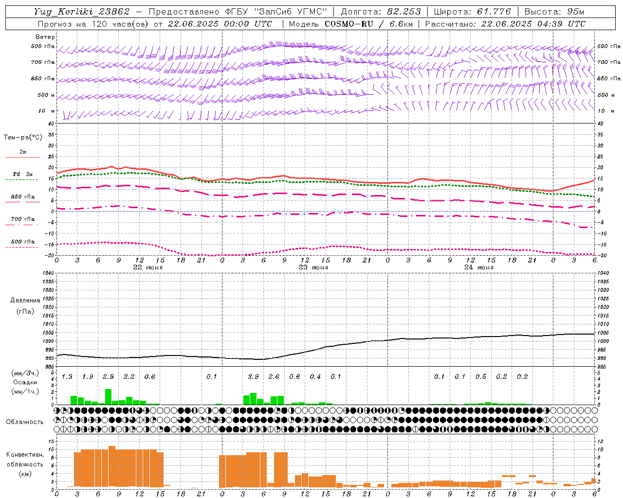Select the 3.9 precipitation total

point(253,376)
